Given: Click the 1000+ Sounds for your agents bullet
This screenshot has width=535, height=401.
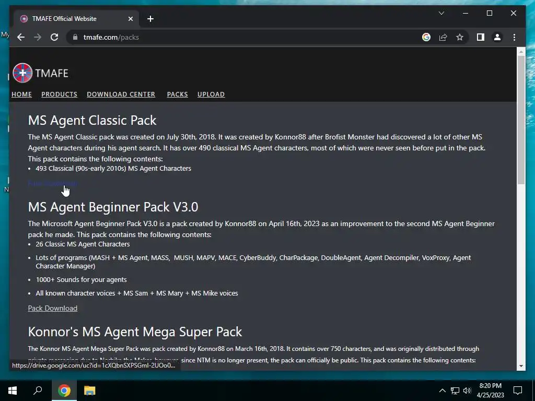Looking at the screenshot, I should point(81,280).
